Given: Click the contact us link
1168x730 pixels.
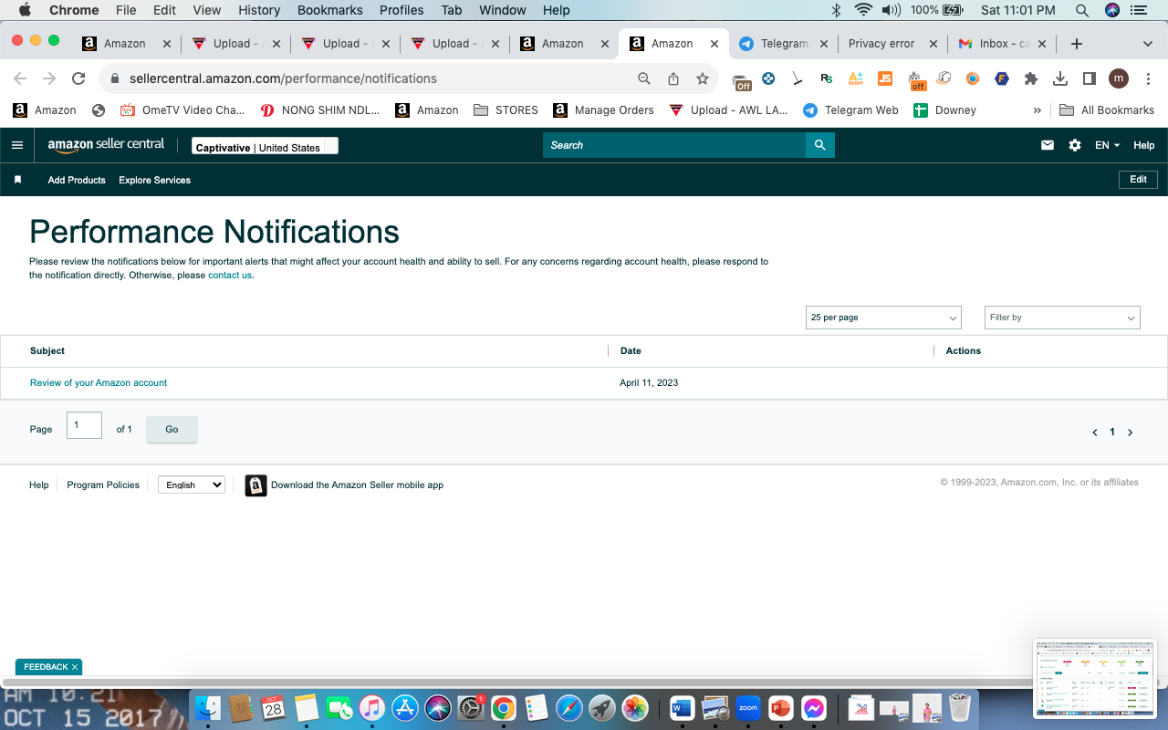Looking at the screenshot, I should [x=230, y=276].
